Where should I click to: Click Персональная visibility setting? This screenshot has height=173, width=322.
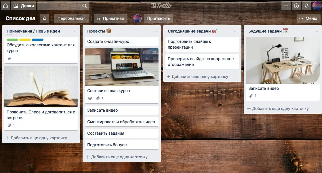point(71,18)
